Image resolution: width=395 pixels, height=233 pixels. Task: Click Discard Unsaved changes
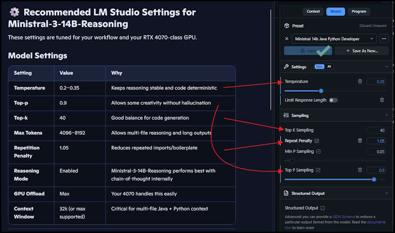tap(373, 26)
